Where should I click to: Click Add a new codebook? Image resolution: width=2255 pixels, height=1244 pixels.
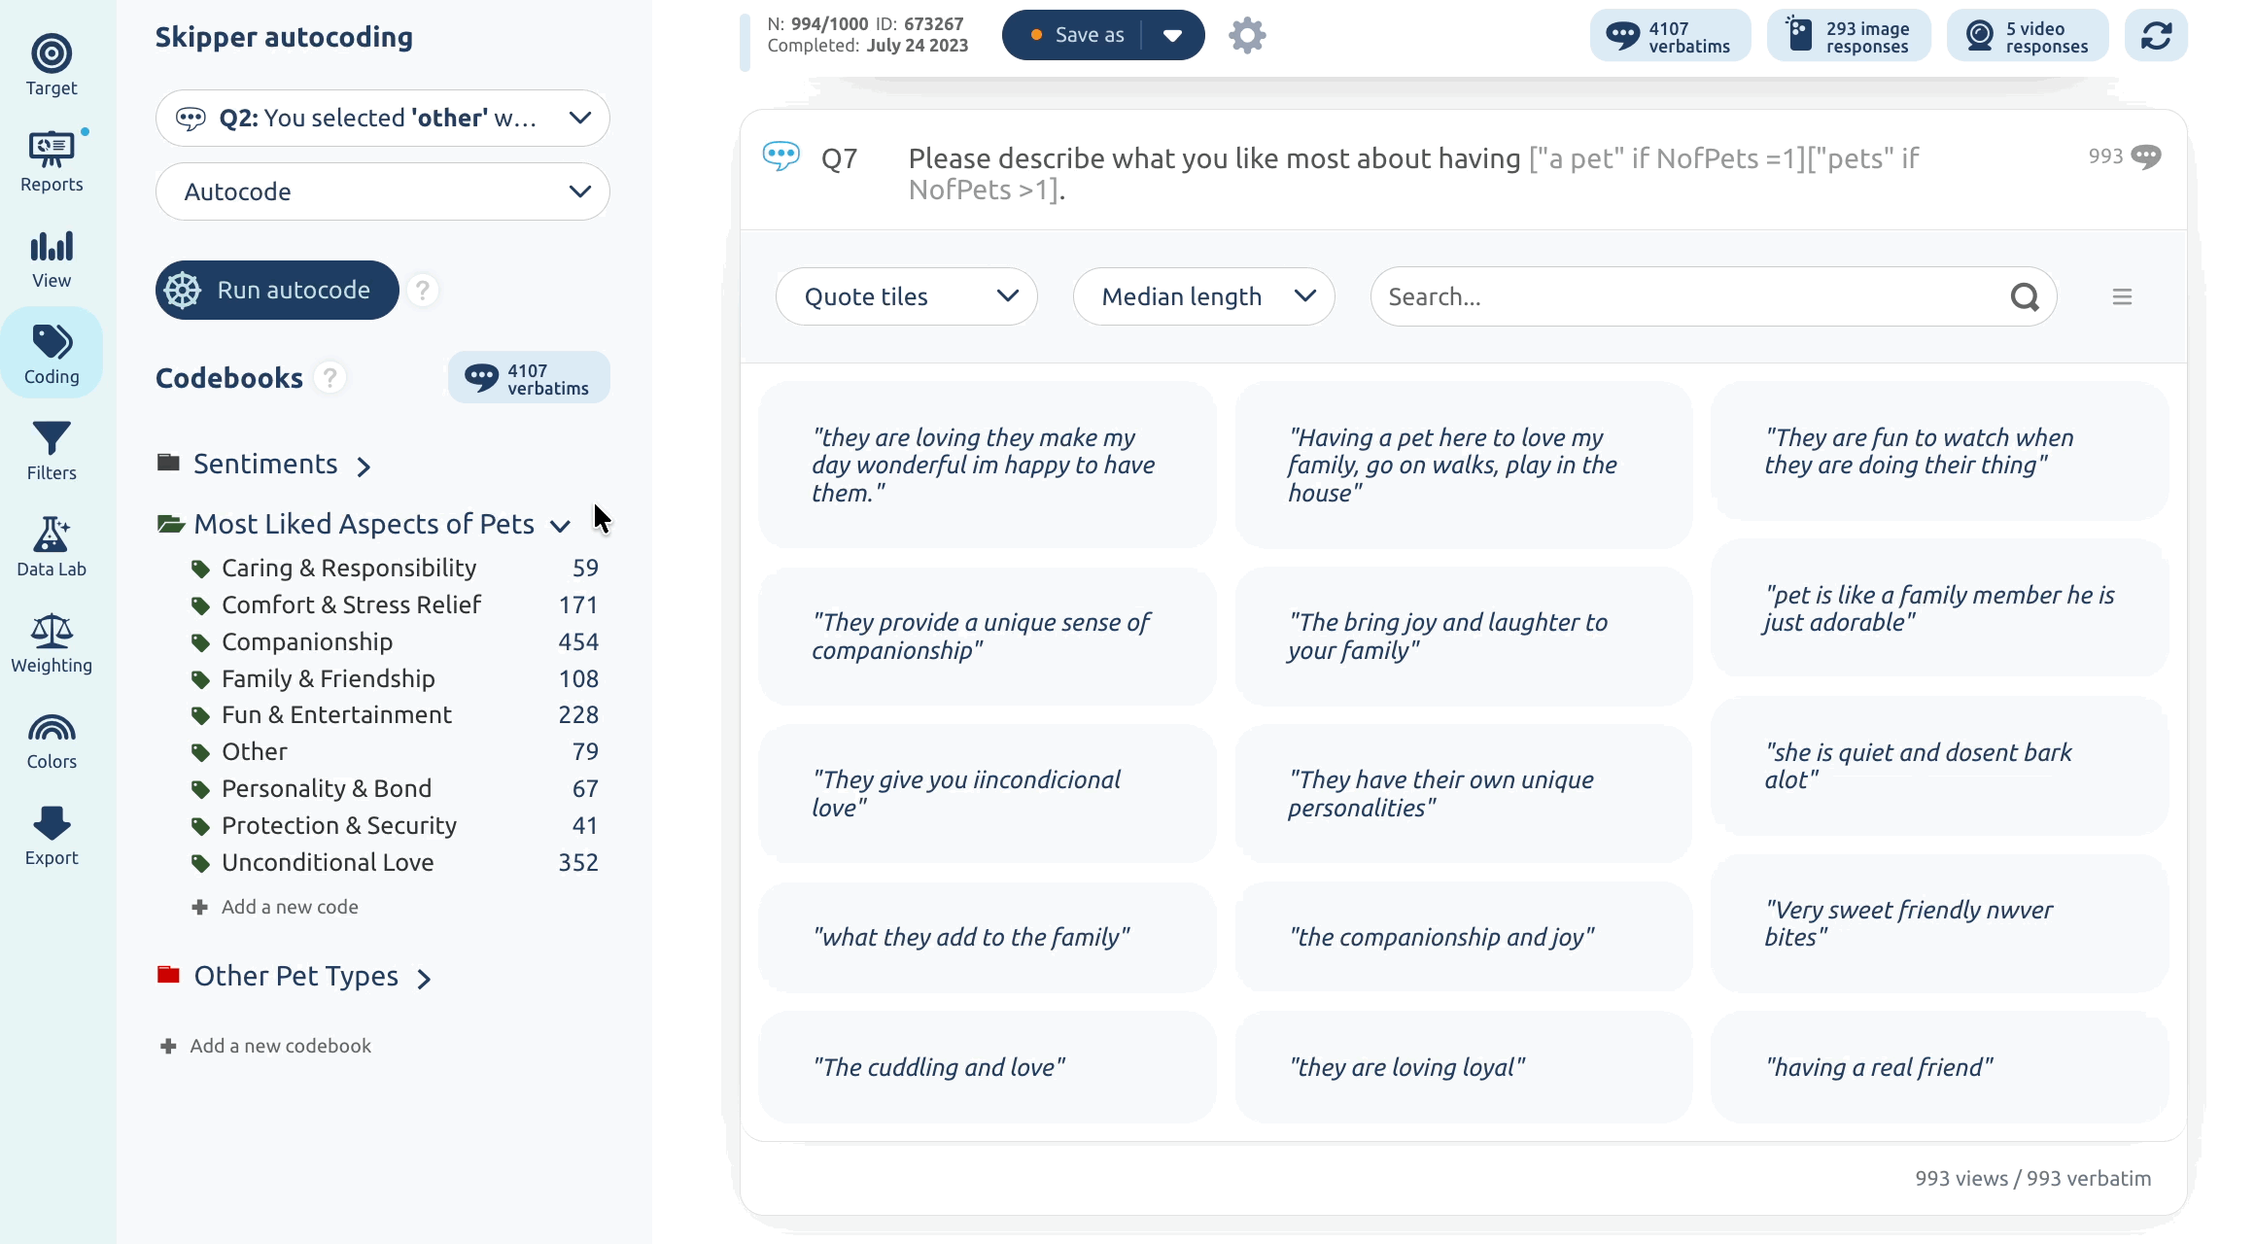tap(266, 1046)
